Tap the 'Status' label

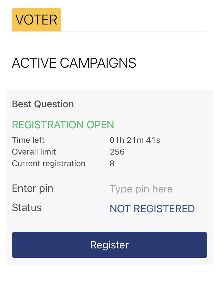27,208
